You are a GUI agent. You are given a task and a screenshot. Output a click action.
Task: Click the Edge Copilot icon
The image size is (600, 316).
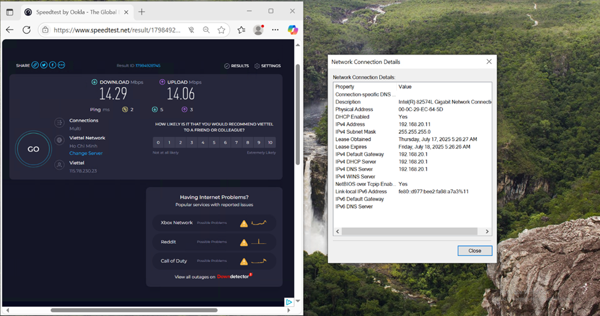click(293, 29)
